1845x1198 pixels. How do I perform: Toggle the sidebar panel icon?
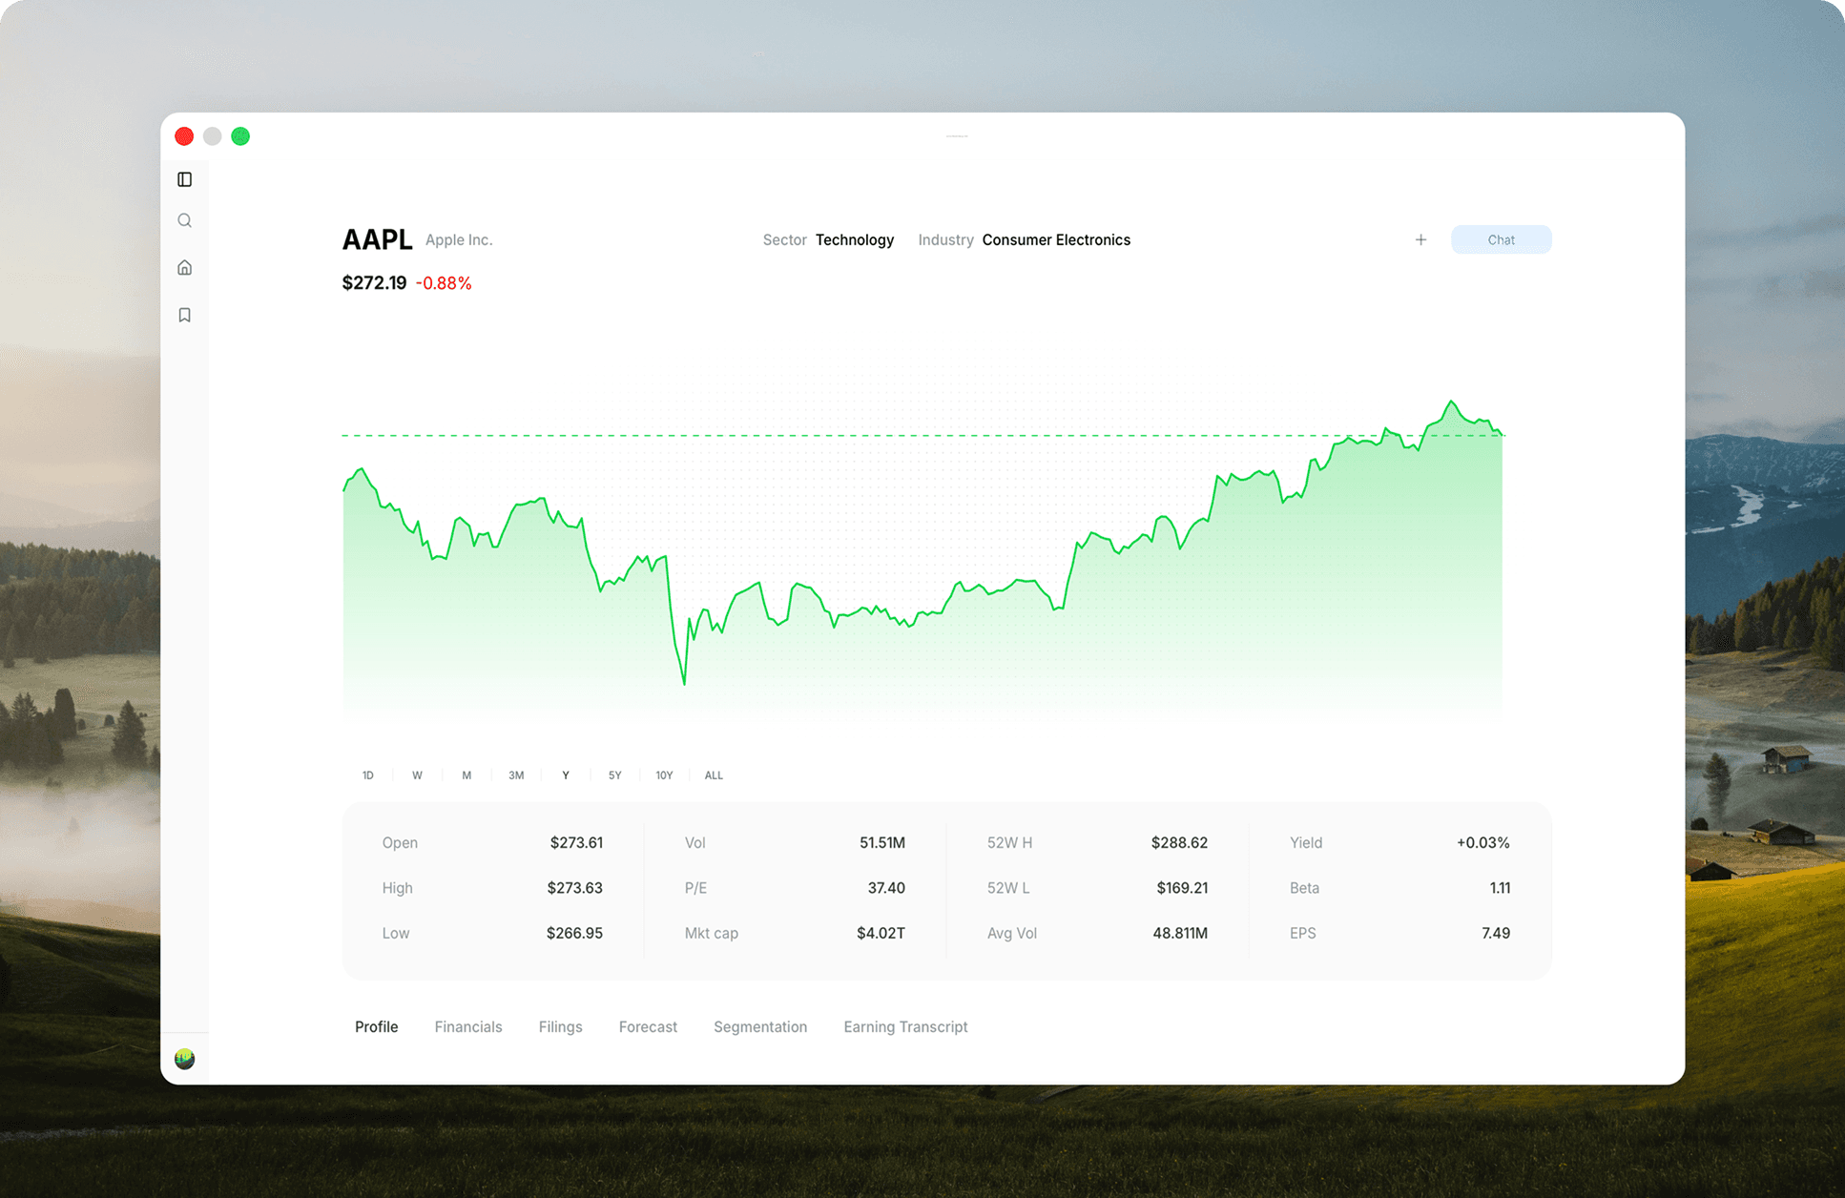pos(185,179)
